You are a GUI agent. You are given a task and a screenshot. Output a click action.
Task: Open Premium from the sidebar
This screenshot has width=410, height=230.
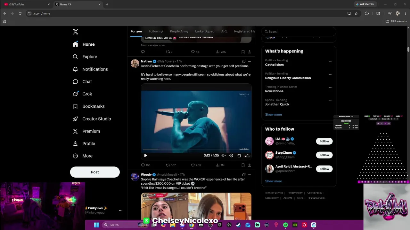86,131
